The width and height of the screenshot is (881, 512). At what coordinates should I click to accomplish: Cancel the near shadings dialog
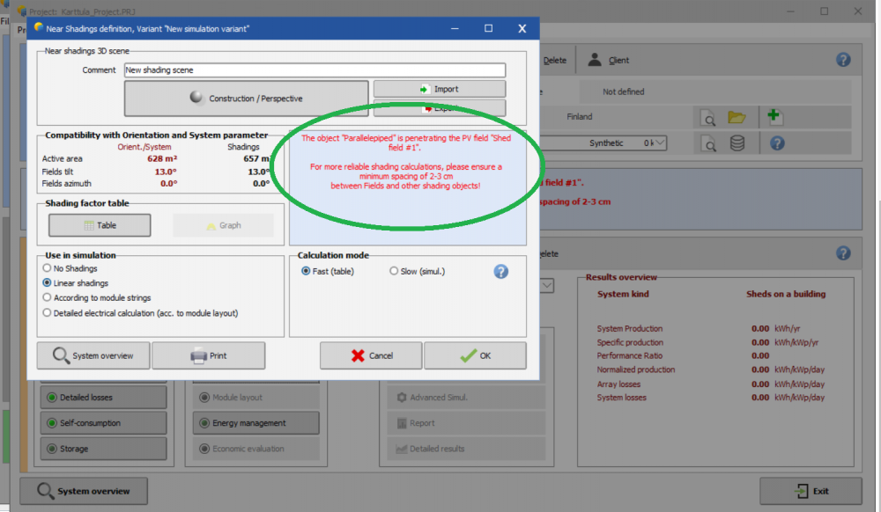tap(371, 355)
